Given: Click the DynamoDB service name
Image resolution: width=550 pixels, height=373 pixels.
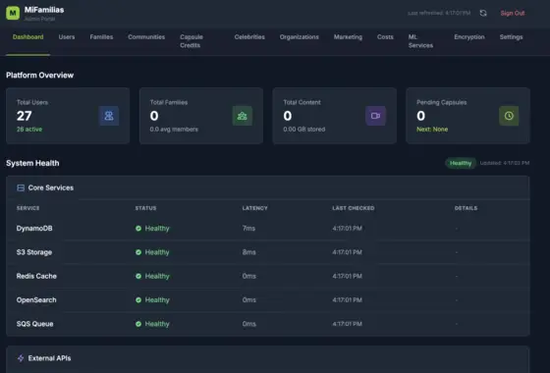Looking at the screenshot, I should 34,229.
